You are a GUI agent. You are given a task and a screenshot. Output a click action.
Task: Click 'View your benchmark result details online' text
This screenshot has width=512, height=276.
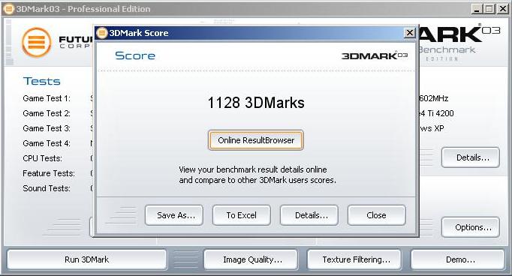pos(253,169)
